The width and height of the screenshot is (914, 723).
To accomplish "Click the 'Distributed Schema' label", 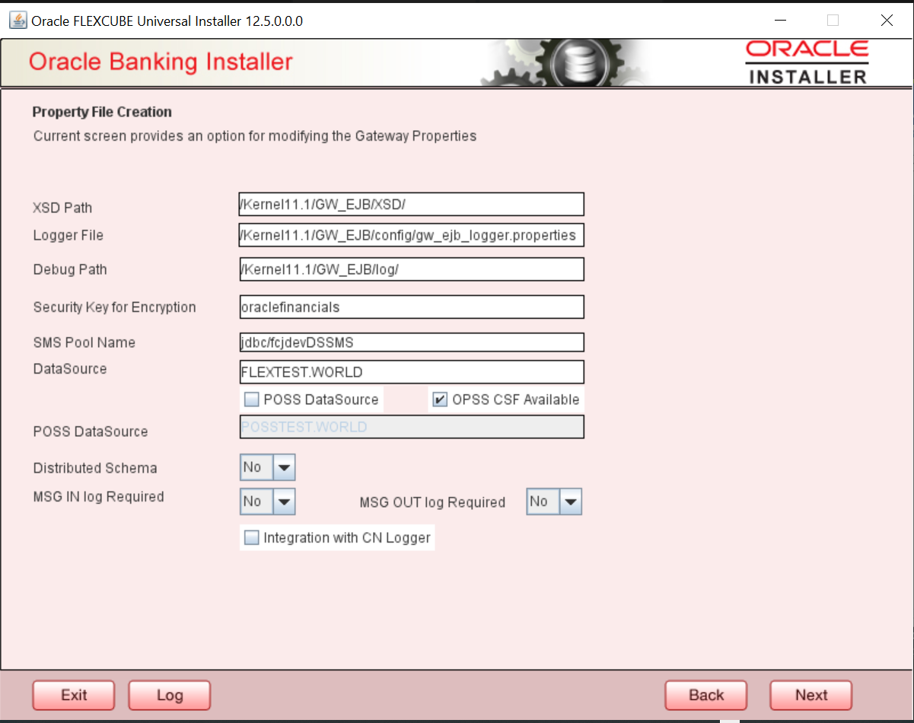I will 95,468.
